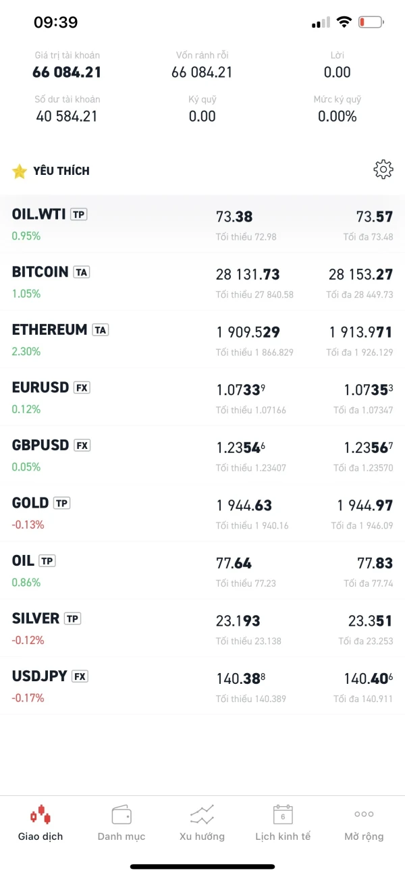
Task: Tap EURUSD sell price 1.0733
Action: tap(240, 390)
